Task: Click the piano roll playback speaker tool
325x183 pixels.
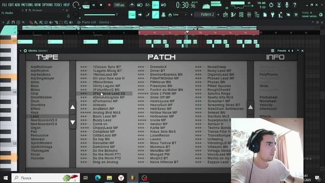Action: [x=71, y=22]
